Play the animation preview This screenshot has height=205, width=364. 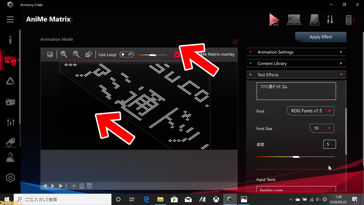coord(53,186)
